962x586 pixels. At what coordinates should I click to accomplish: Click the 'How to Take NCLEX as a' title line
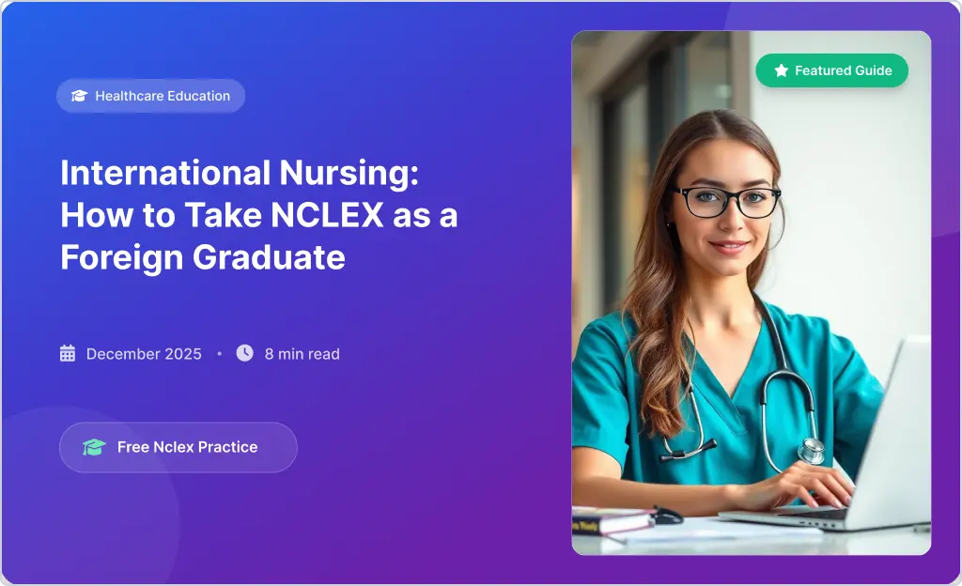(259, 215)
